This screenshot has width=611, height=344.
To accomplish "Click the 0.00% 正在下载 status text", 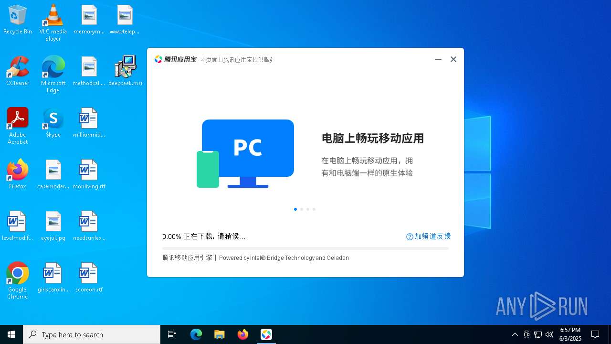I will [204, 236].
